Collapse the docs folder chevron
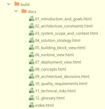 pyautogui.click(x=16, y=11)
